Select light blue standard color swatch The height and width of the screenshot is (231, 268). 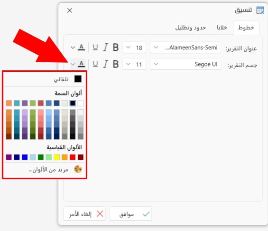coord(33,157)
